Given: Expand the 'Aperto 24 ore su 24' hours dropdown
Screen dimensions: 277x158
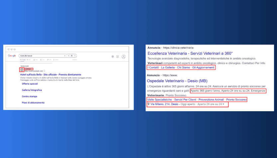Looking at the screenshot, I should pyautogui.click(x=223, y=104).
